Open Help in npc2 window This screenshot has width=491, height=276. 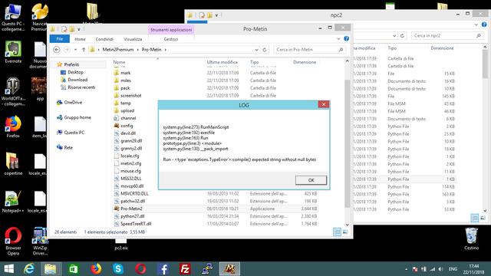(x=484, y=25)
